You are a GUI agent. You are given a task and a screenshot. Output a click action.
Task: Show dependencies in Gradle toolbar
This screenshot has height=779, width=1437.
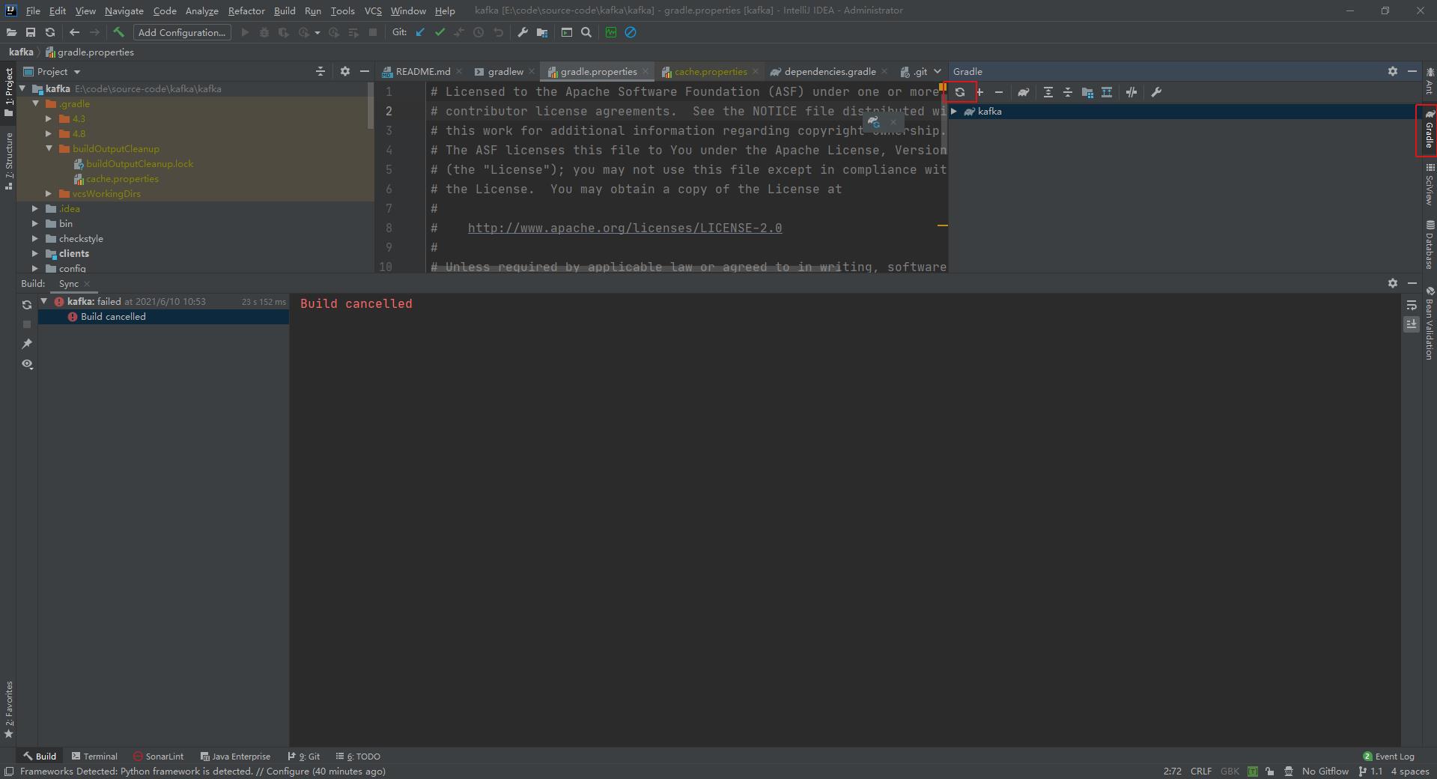pyautogui.click(x=1107, y=92)
